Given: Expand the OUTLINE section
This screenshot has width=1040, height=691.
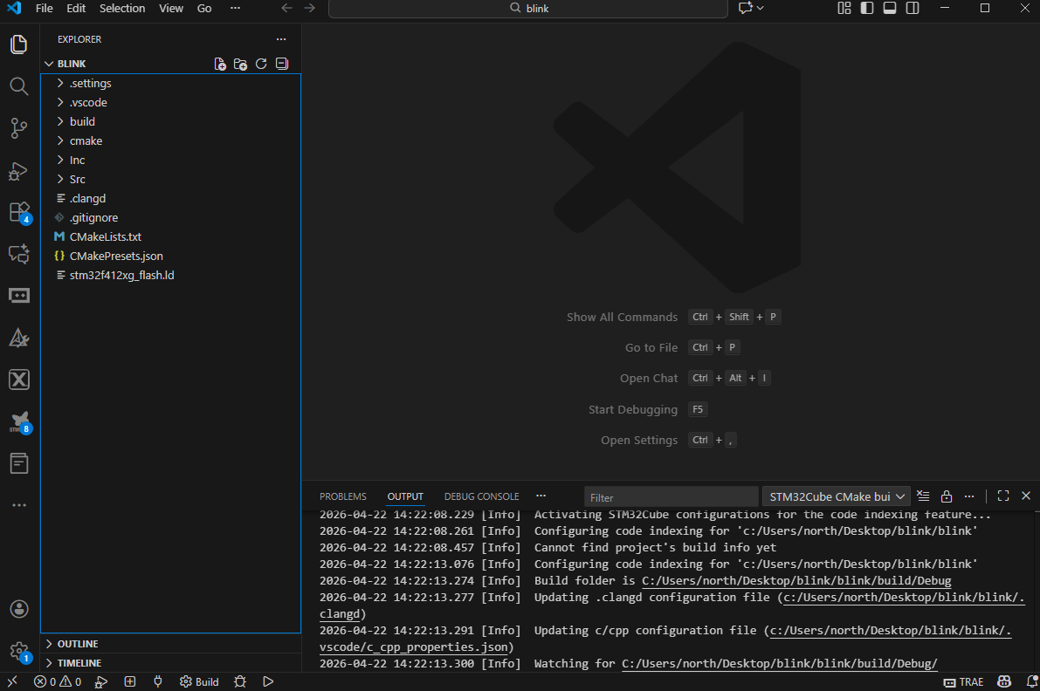Looking at the screenshot, I should (77, 644).
